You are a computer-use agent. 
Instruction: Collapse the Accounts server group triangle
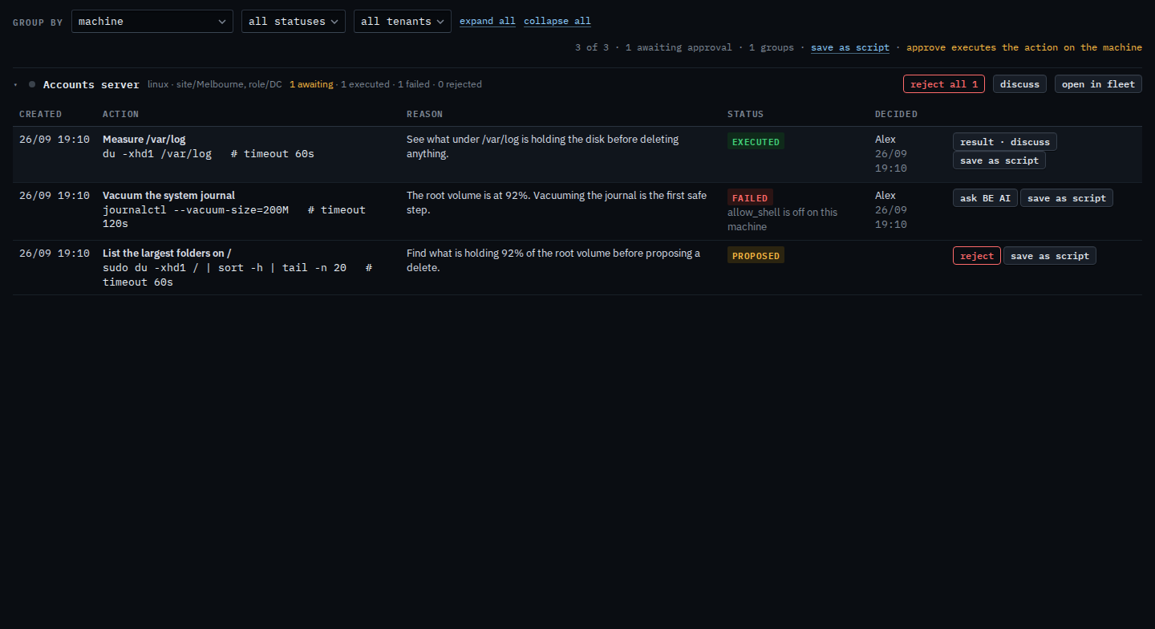pyautogui.click(x=15, y=84)
